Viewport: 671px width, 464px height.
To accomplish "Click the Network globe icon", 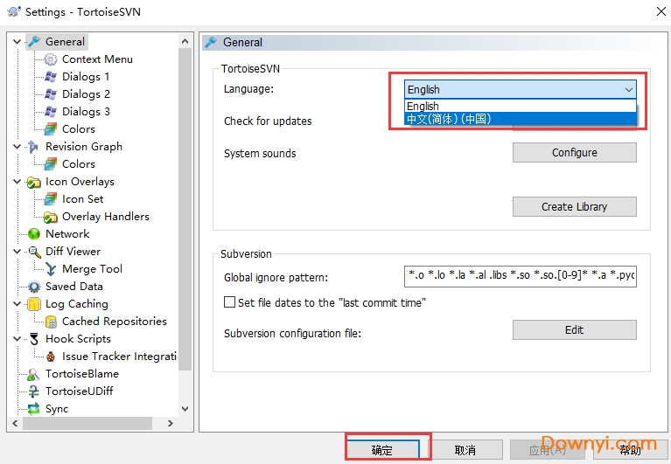I will pyautogui.click(x=34, y=234).
